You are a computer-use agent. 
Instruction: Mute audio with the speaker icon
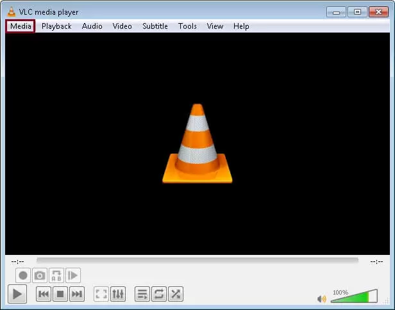(x=322, y=299)
